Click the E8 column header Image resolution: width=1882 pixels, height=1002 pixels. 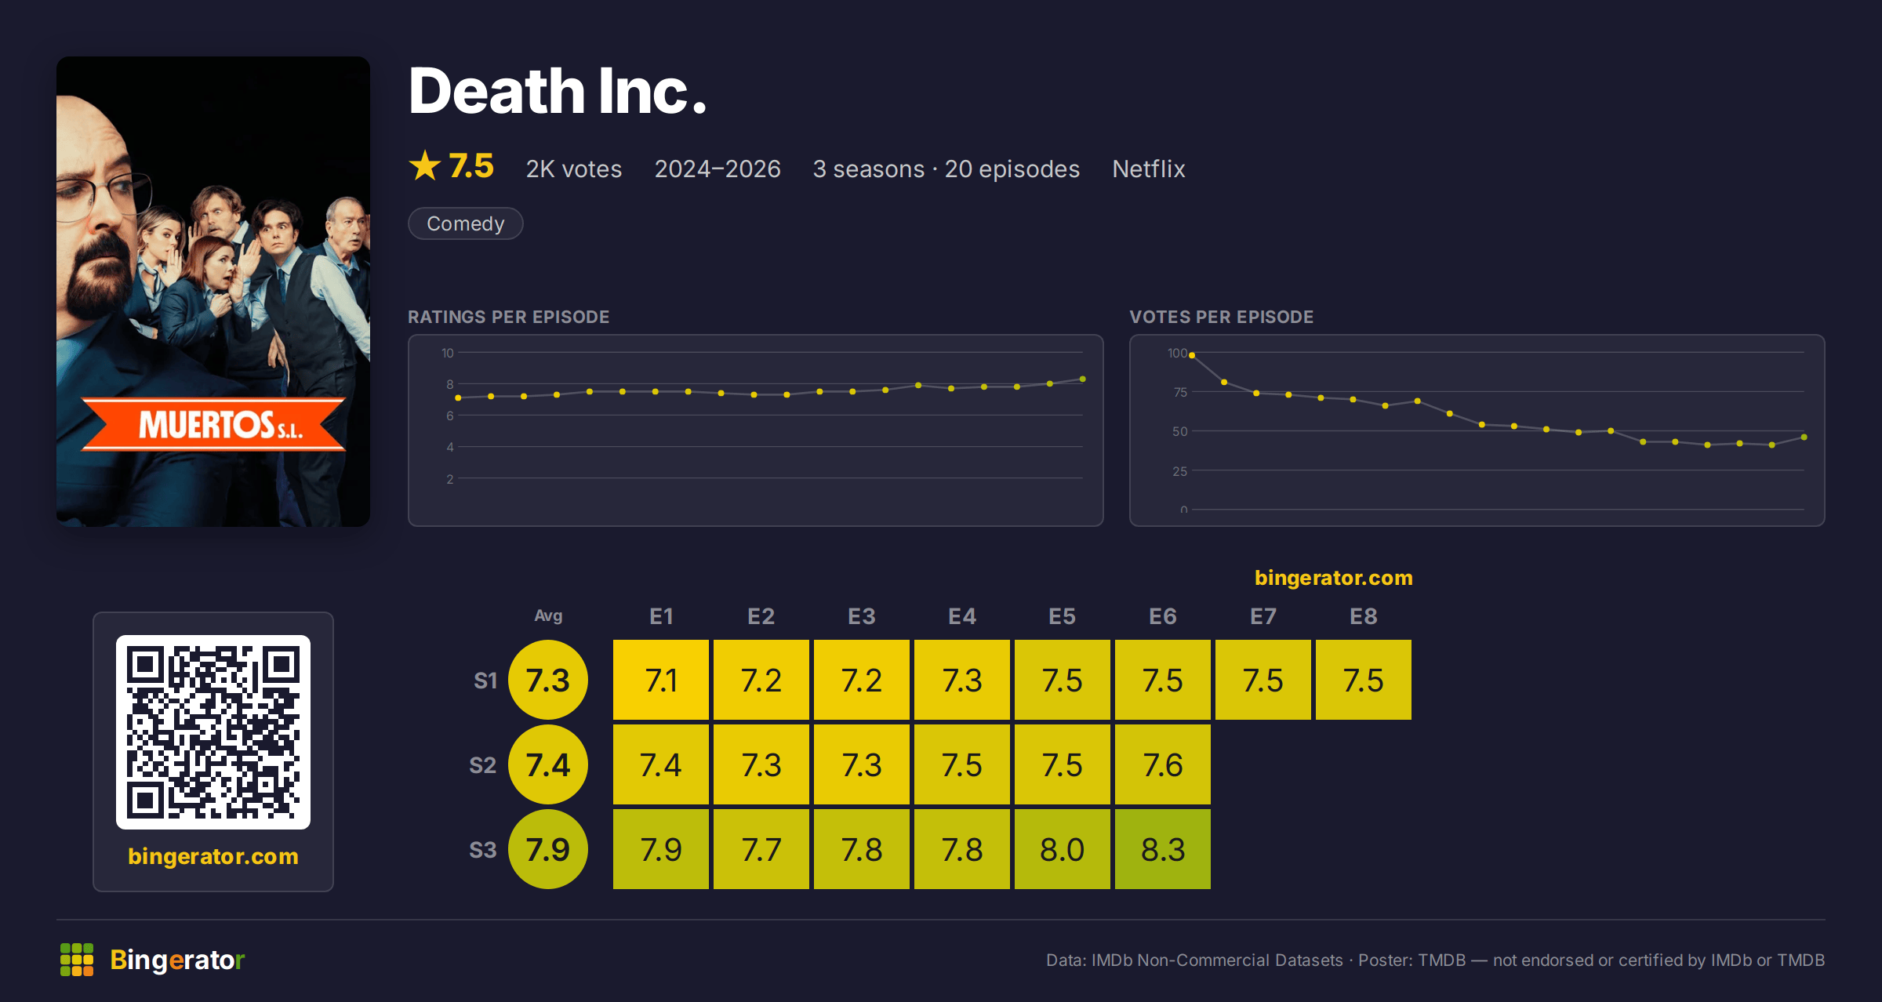click(1364, 616)
